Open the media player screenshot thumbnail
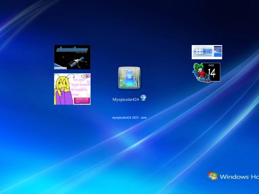 (207, 52)
